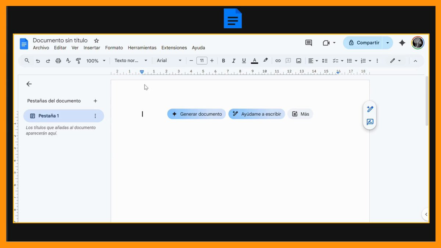The image size is (441, 248).
Task: Redo the last action
Action: click(48, 61)
